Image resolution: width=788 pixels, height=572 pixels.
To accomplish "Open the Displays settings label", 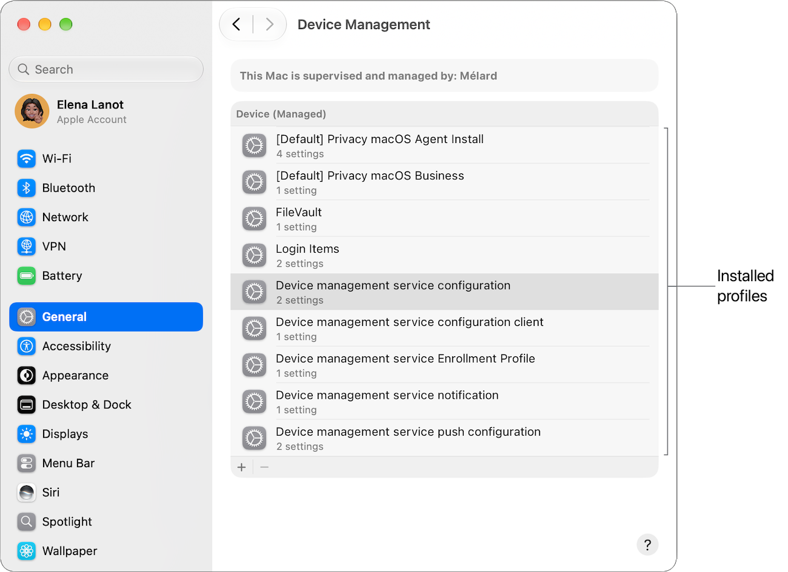I will (65, 434).
